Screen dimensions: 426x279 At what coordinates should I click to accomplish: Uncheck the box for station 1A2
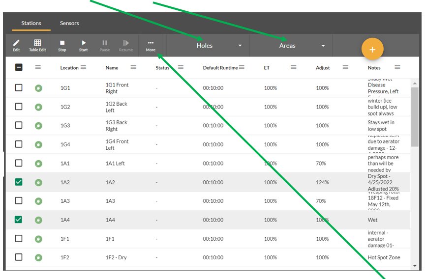click(19, 182)
